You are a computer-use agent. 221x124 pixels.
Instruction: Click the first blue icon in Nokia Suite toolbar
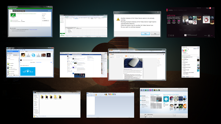coord(141,90)
